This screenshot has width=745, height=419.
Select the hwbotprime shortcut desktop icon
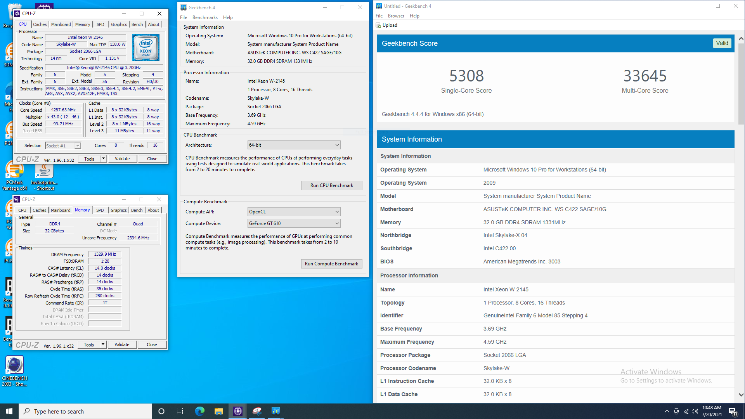click(44, 177)
